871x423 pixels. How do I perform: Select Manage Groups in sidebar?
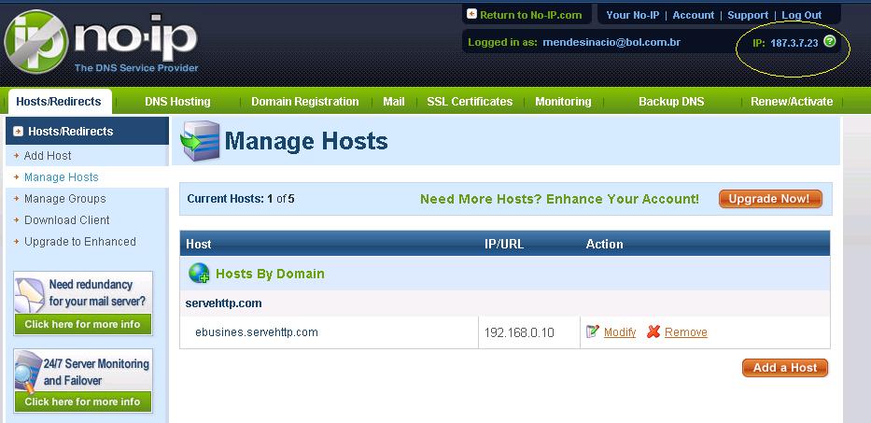pyautogui.click(x=64, y=199)
